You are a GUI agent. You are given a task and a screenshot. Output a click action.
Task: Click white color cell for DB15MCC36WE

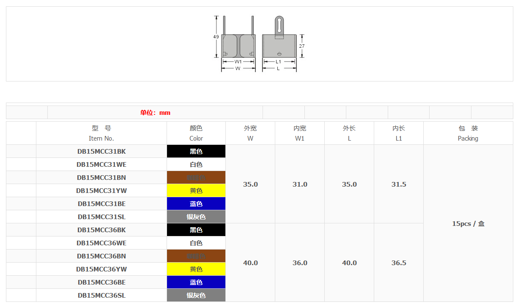196,243
